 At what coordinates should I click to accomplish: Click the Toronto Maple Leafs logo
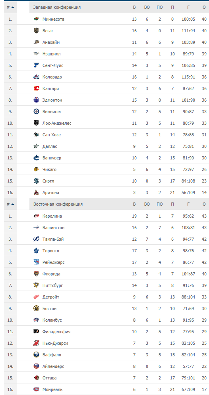(37, 251)
